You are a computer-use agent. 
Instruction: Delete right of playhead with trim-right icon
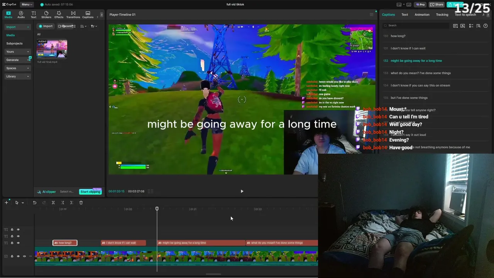[x=72, y=203]
